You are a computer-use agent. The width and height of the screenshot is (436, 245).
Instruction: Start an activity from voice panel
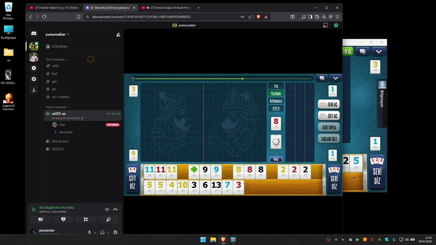coord(86,219)
